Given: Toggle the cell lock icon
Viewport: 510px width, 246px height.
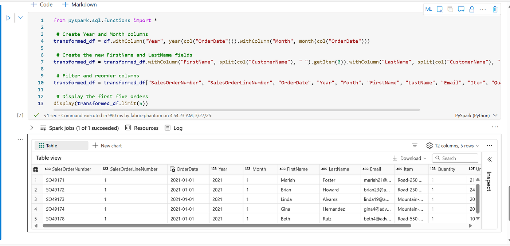Looking at the screenshot, I should click(x=471, y=9).
